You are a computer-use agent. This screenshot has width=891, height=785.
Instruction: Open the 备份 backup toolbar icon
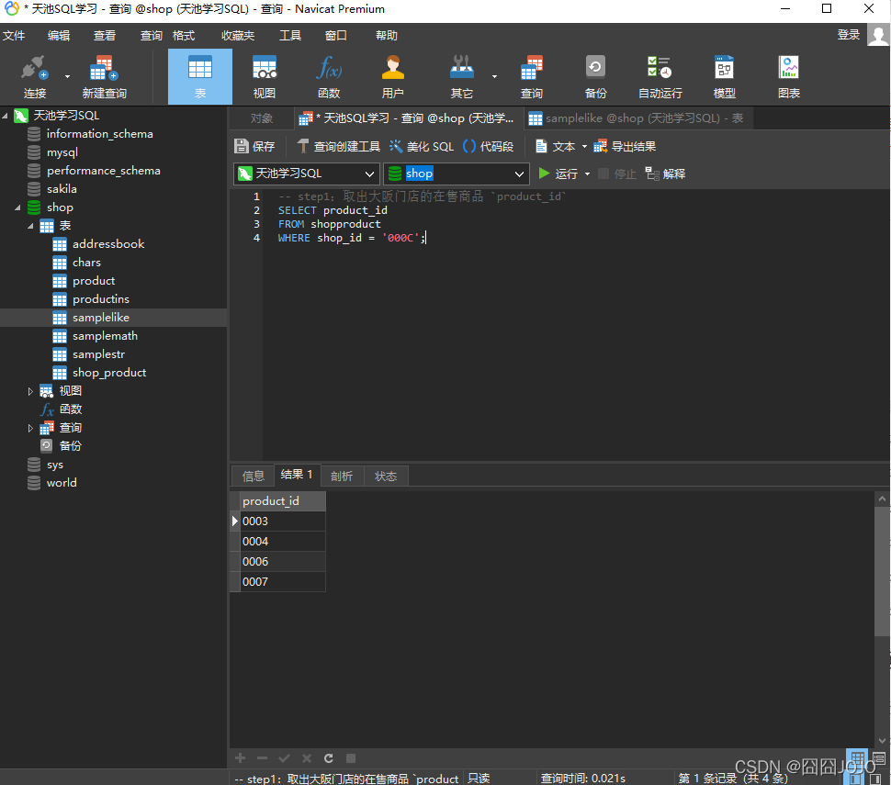coord(595,77)
